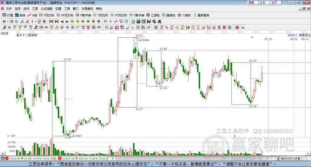Toggle the blue infinity loop icon
The width and height of the screenshot is (311, 167).
(x=243, y=28)
